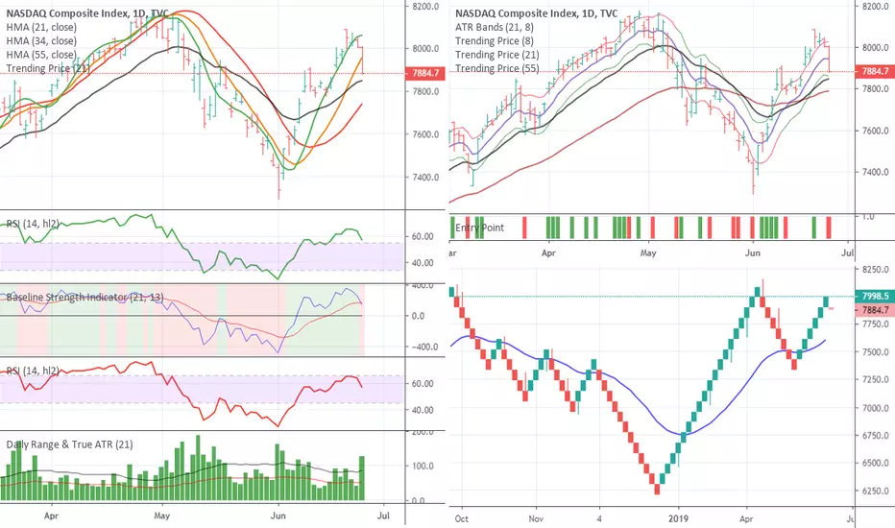The width and height of the screenshot is (895, 528).
Task: Click the 8200.0 axis value in the HMA chart
Action: 425,7
